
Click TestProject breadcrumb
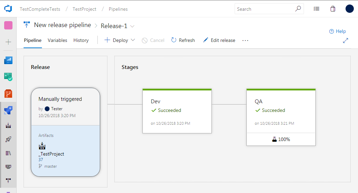85,9
